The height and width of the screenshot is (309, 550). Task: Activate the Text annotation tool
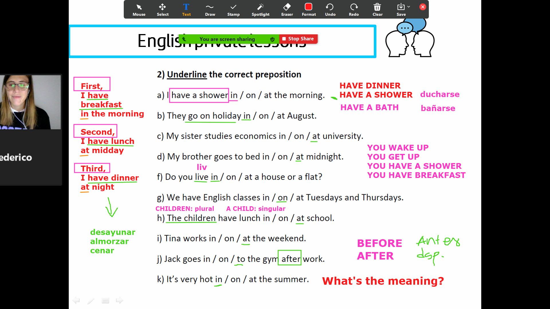[x=186, y=10]
